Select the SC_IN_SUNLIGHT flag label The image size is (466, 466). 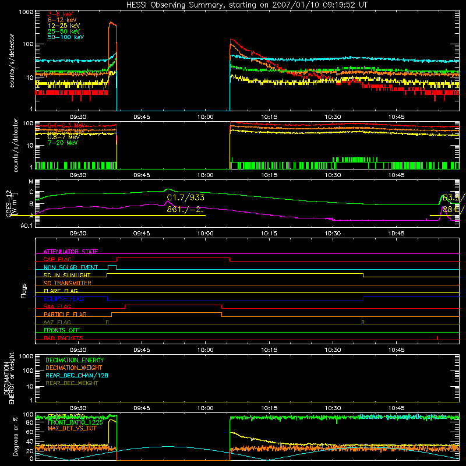pos(66,275)
